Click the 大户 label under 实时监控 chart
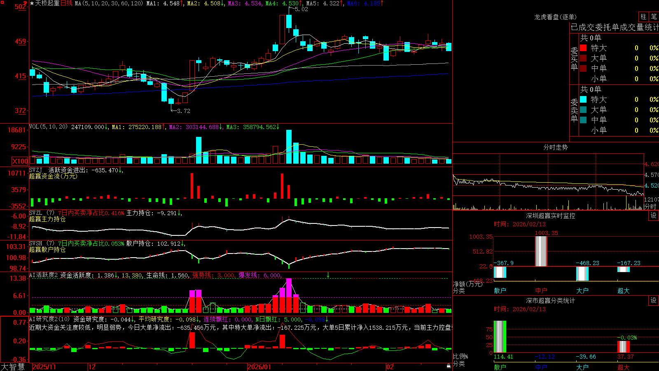 pyautogui.click(x=582, y=291)
